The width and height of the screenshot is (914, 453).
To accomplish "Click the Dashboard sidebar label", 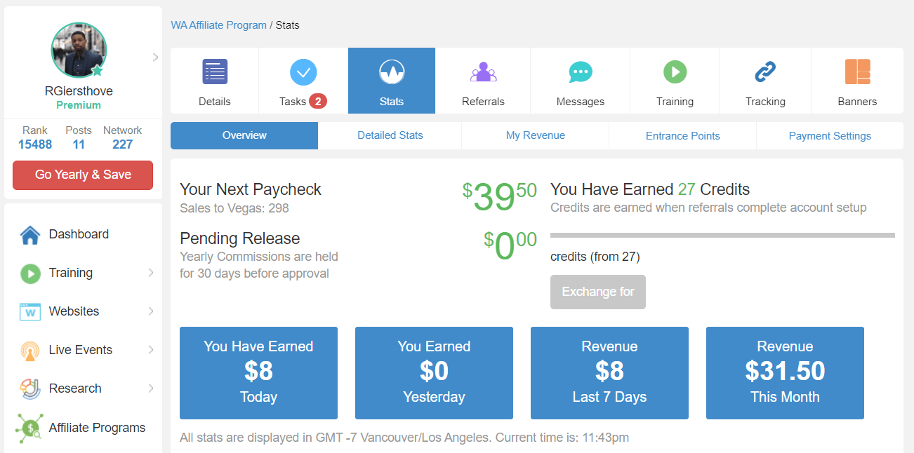I will (x=79, y=234).
